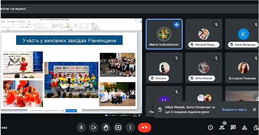Click notification text about raised hands

[190, 110]
